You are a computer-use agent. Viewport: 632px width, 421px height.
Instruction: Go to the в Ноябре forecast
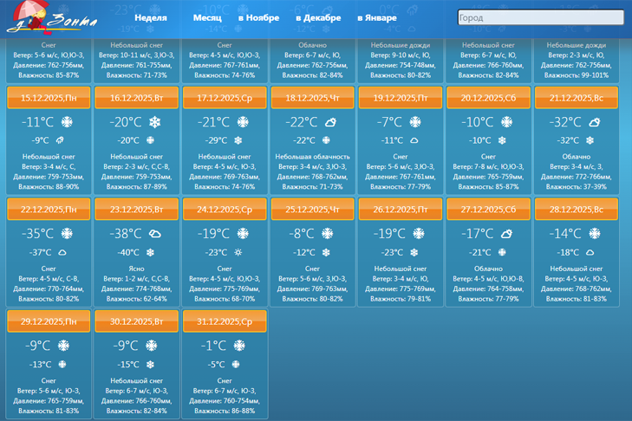[x=258, y=17]
